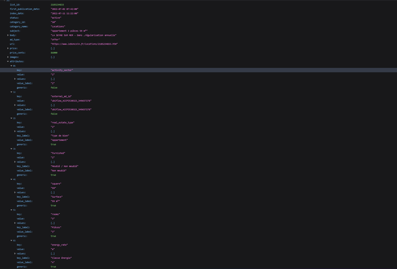This screenshot has height=269, width=397.
Task: Collapse attribute item 6 for energy_rate
Action: (x=11, y=241)
